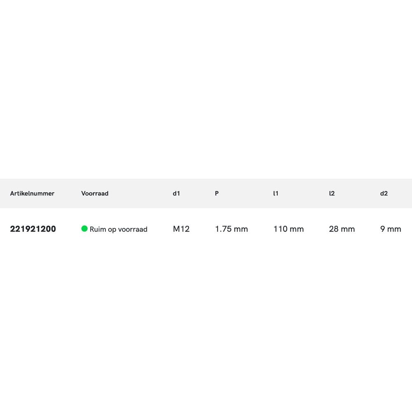Click empty row space between stock text and M12
Image resolution: width=412 pixels, height=412 pixels.
point(160,229)
